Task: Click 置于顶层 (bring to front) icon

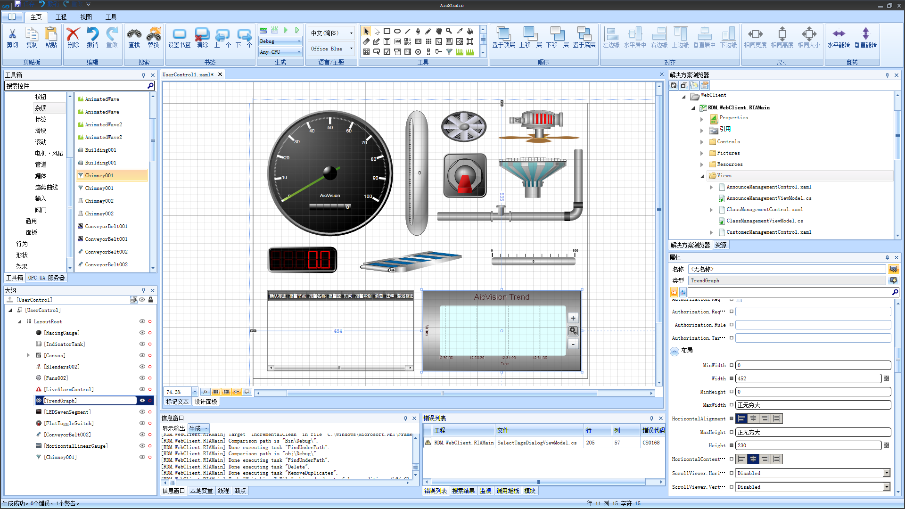Action: click(x=503, y=34)
